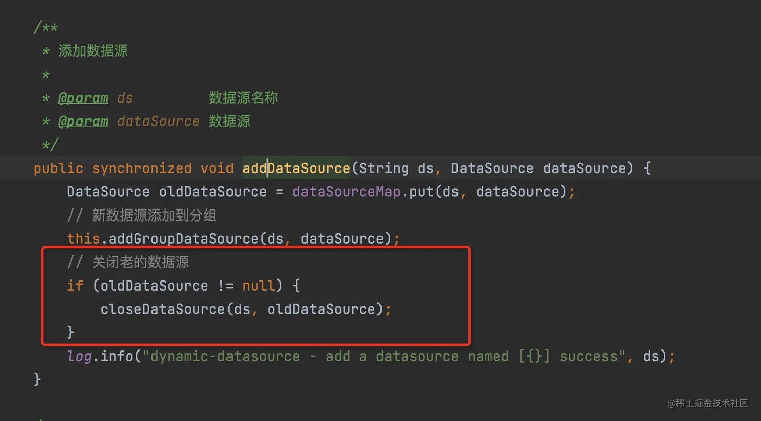The image size is (761, 421).
Task: Click the dataSourceMap field reference
Action: pyautogui.click(x=346, y=192)
